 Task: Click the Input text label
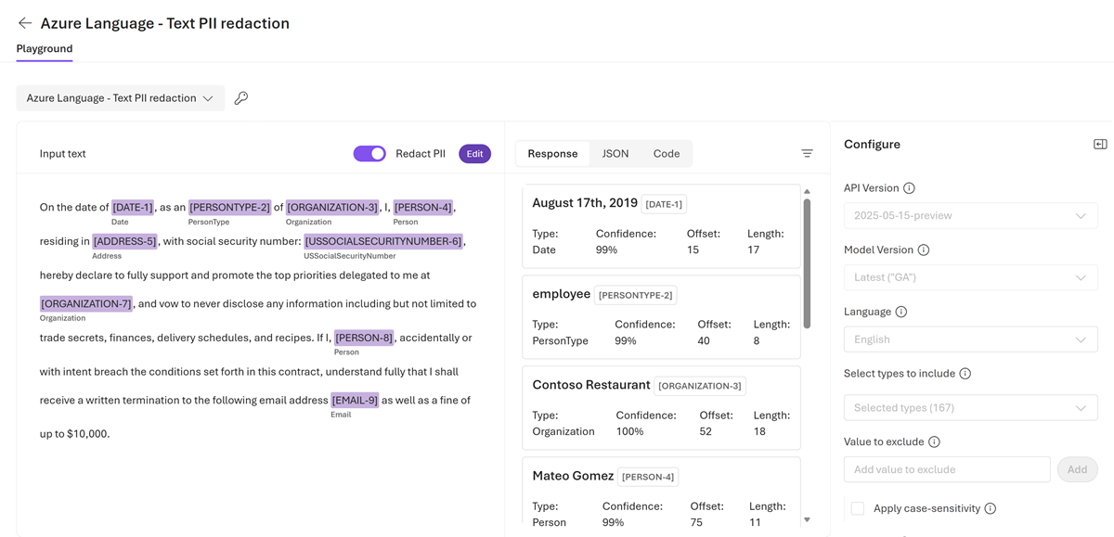click(63, 154)
